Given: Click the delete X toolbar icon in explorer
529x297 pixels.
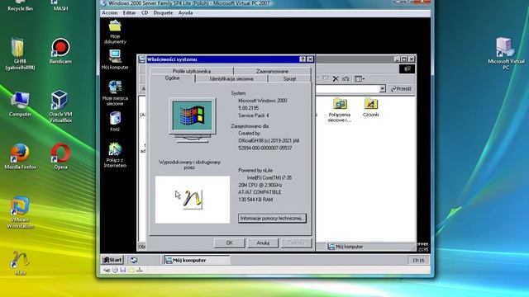Looking at the screenshot, I should coord(336,79).
